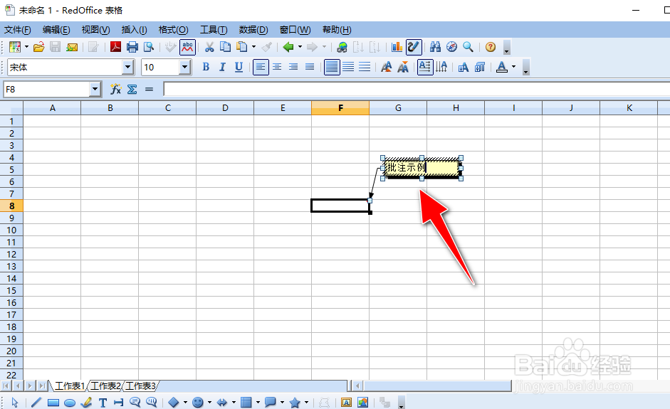Insert picture from file icon
The image size is (670, 409).
coord(363,402)
